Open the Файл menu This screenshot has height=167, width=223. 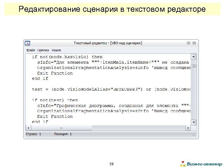(31, 50)
